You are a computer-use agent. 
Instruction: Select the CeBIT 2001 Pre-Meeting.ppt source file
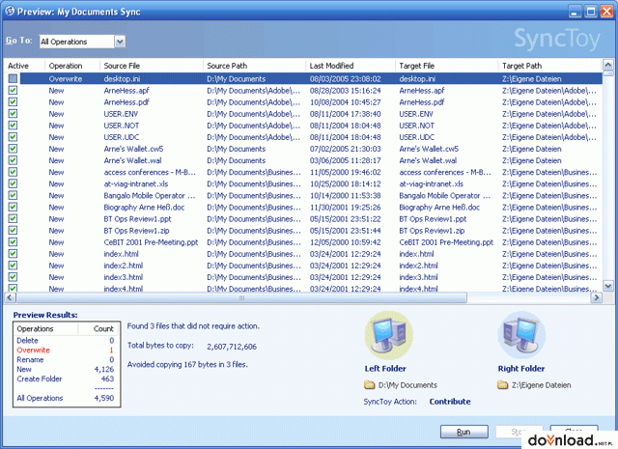pos(151,242)
